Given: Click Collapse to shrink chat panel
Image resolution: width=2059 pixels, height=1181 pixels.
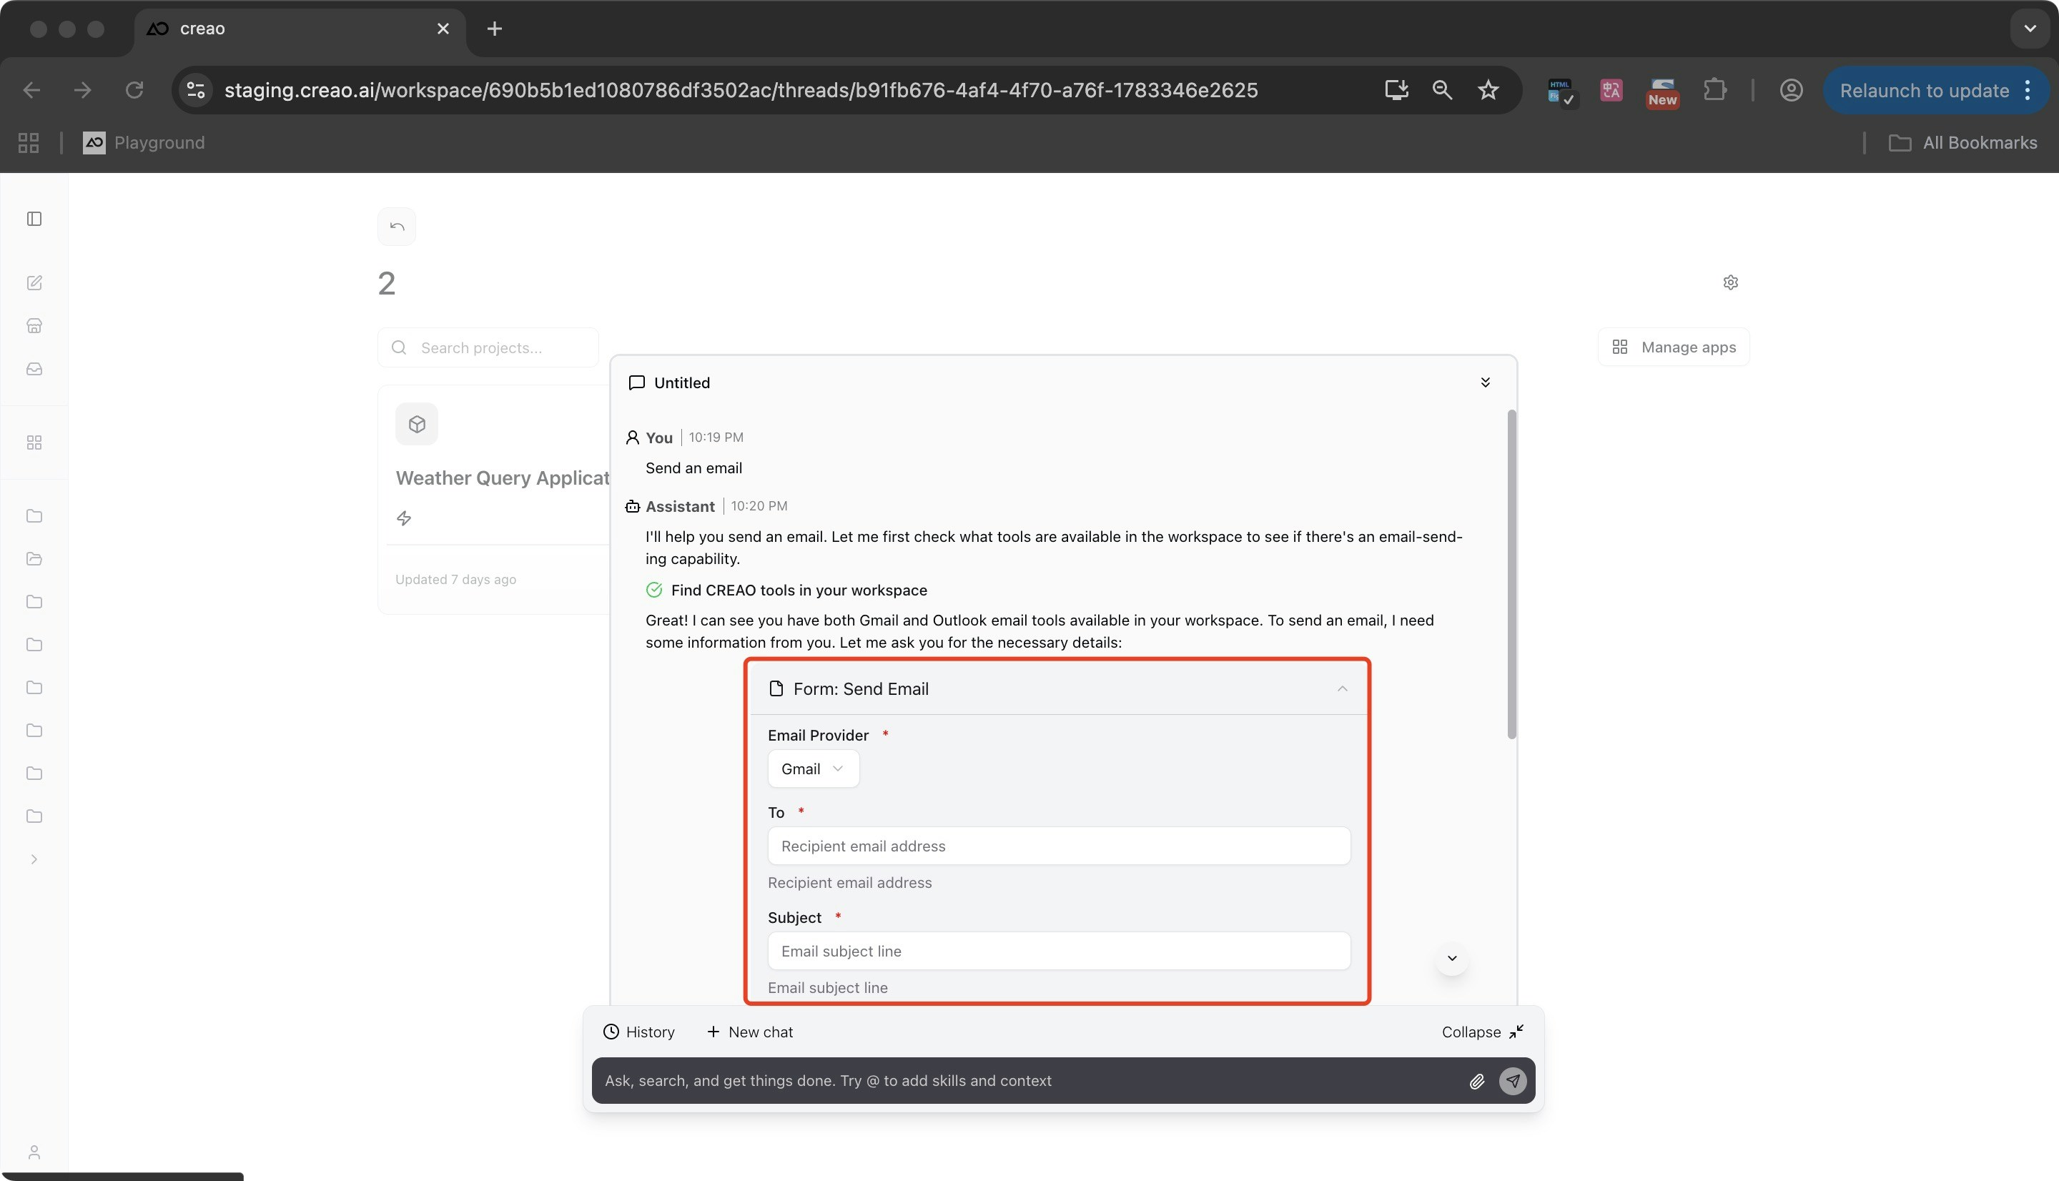Looking at the screenshot, I should tap(1481, 1032).
